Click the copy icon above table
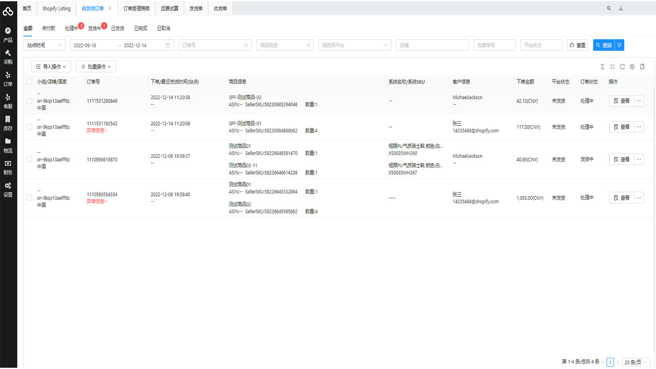The height and width of the screenshot is (369, 656). 642,66
